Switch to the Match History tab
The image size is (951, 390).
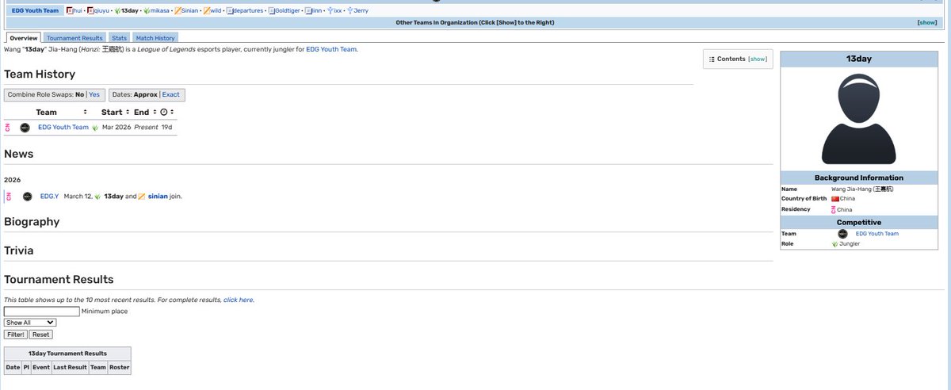155,37
